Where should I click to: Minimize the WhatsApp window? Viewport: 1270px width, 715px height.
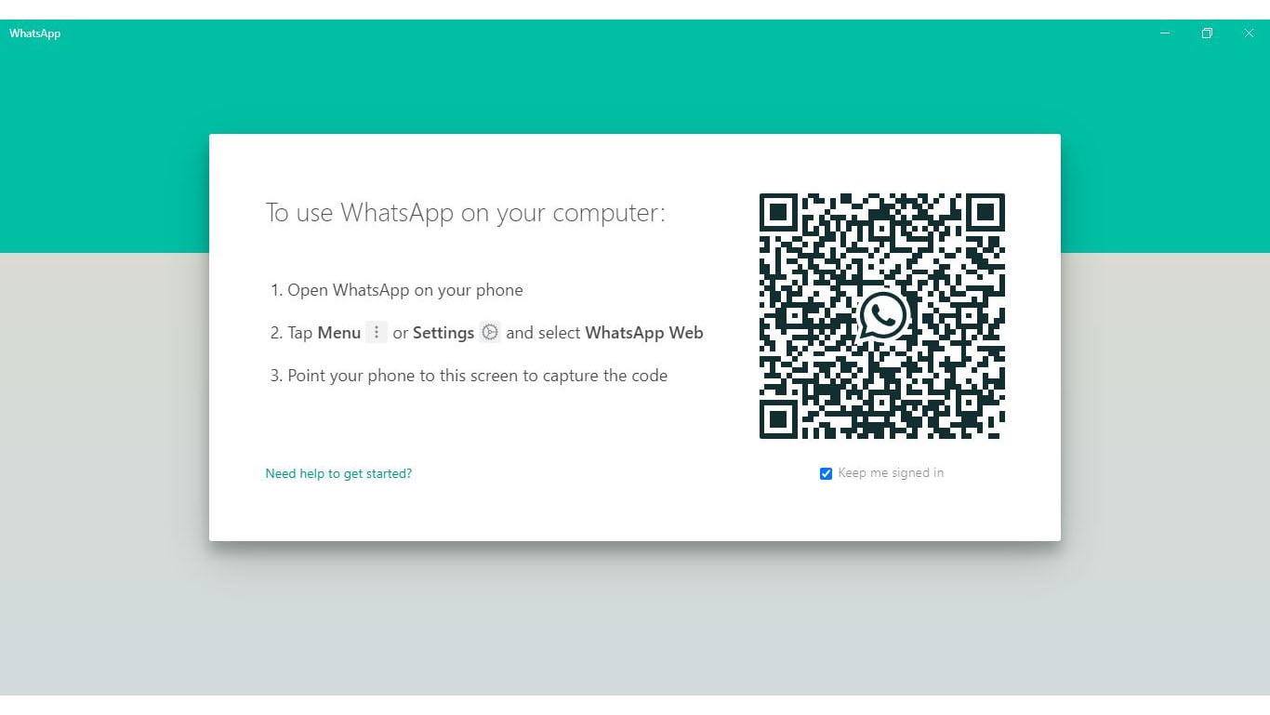coord(1165,33)
